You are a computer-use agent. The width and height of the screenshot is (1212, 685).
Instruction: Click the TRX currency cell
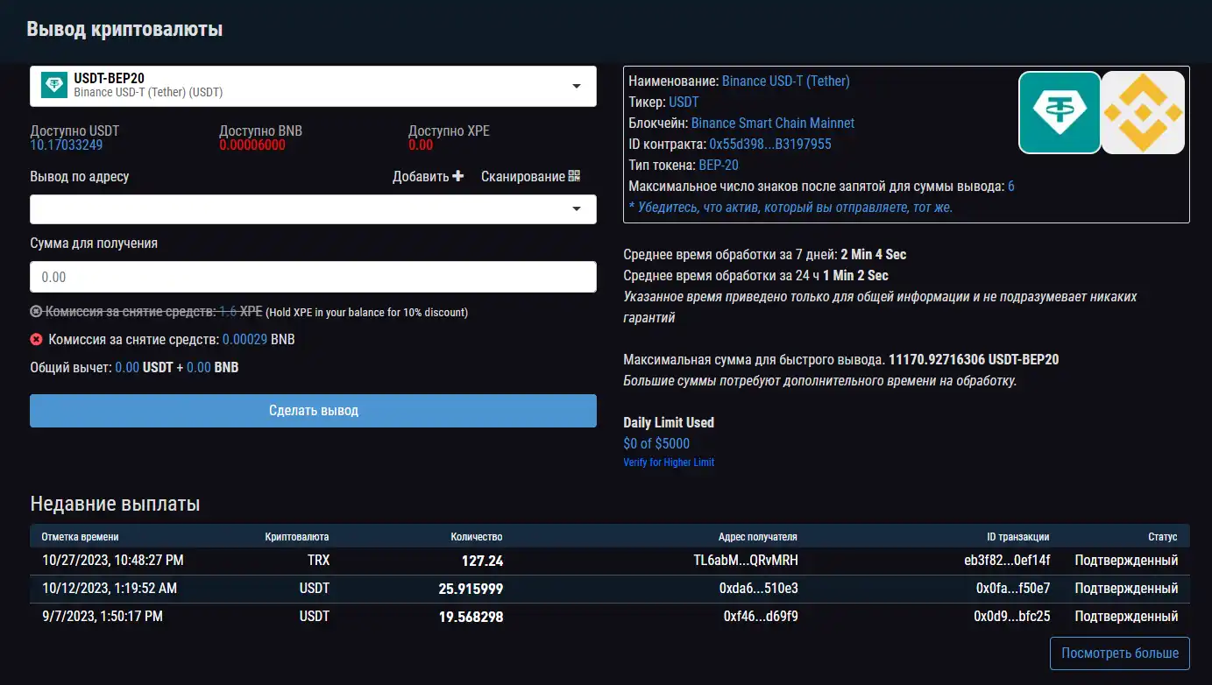tap(318, 560)
